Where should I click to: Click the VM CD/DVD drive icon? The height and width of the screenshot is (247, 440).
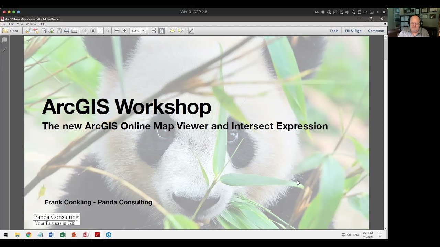tap(329, 12)
